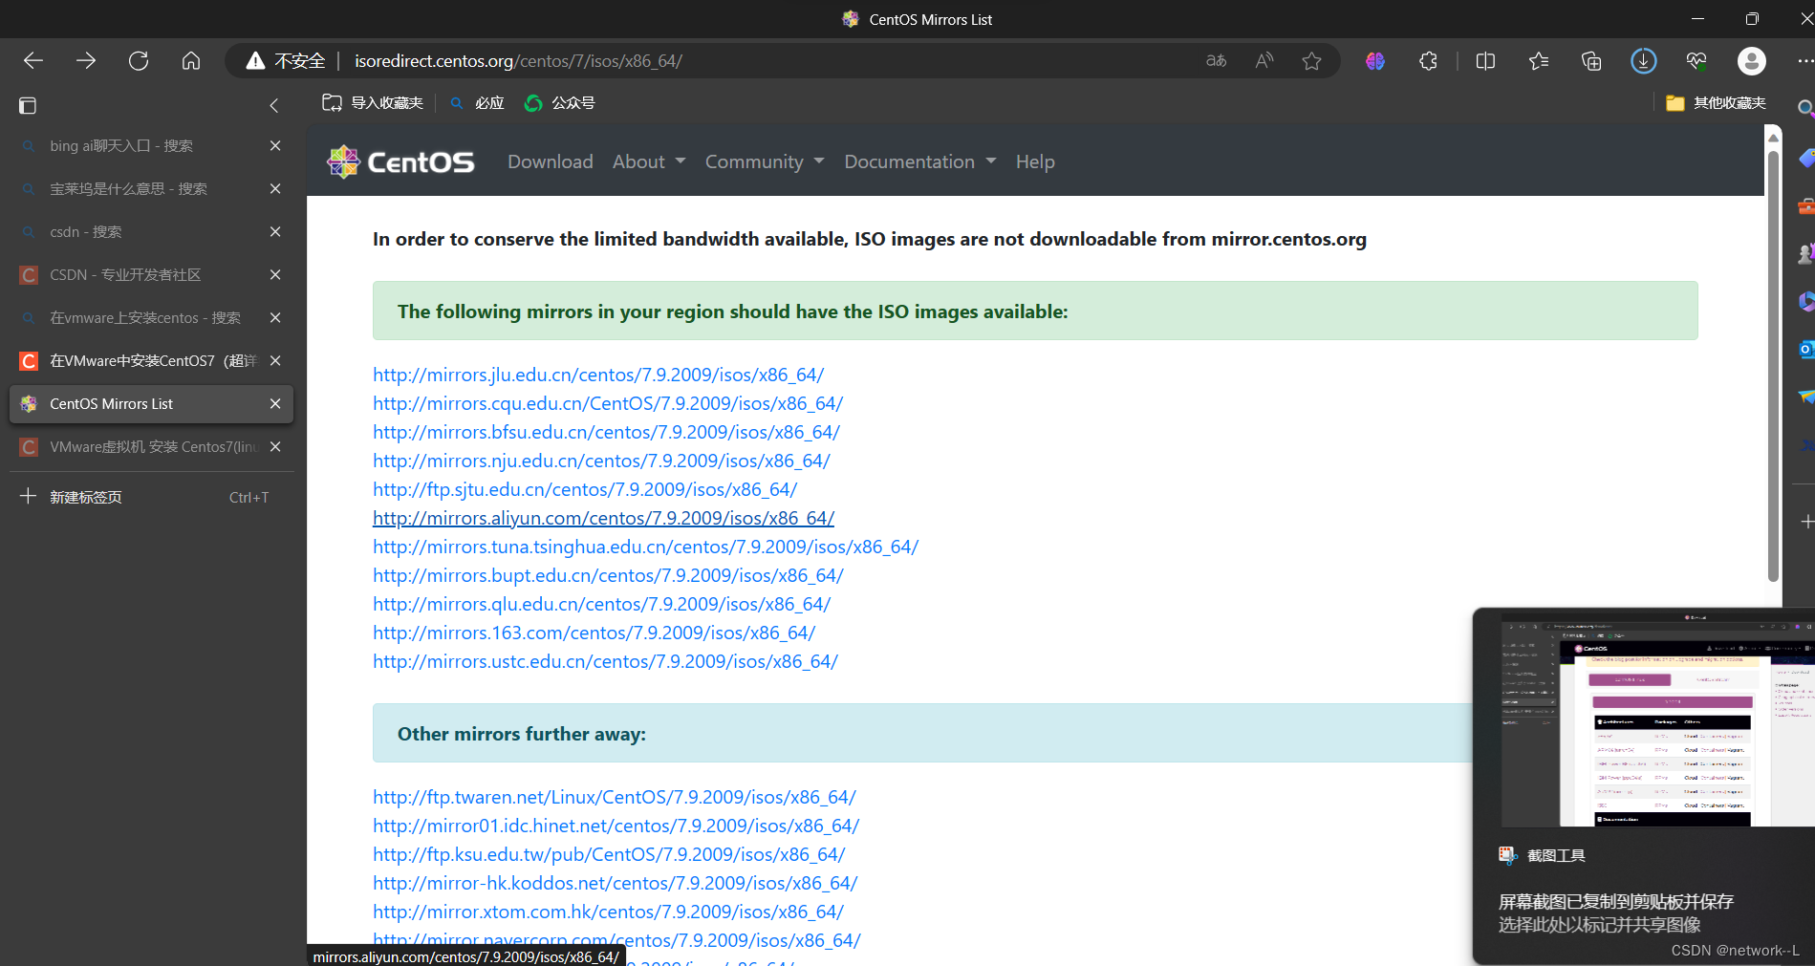
Task: Open mirrors.bfsu.edu.cn mirror link
Action: [x=606, y=433]
